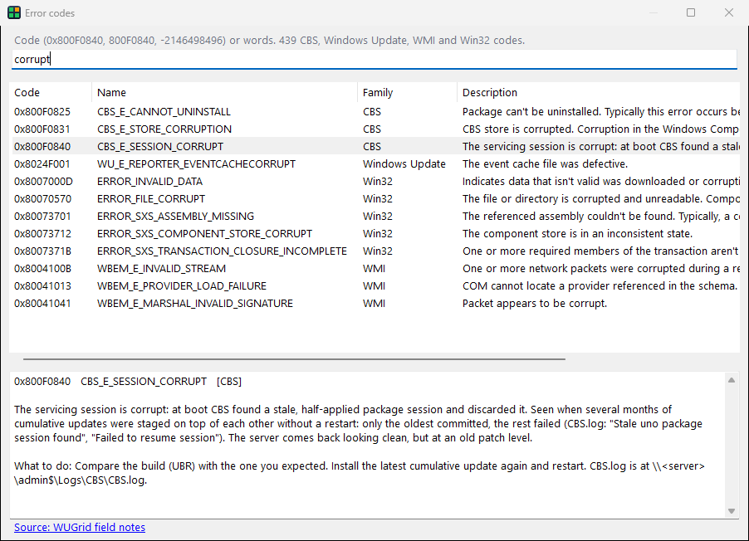Click 'The event cache file was defective.' description
This screenshot has width=749, height=541.
[x=545, y=164]
